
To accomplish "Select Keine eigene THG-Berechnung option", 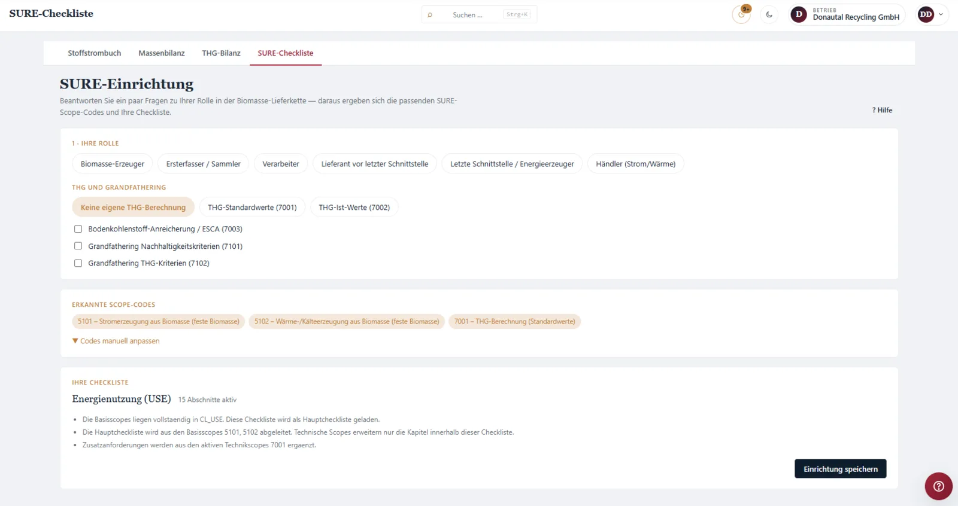I will pos(133,208).
